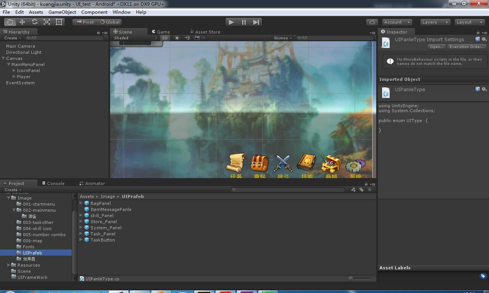489x293 pixels.
Task: Switch to the Animator tab
Action: (x=92, y=184)
